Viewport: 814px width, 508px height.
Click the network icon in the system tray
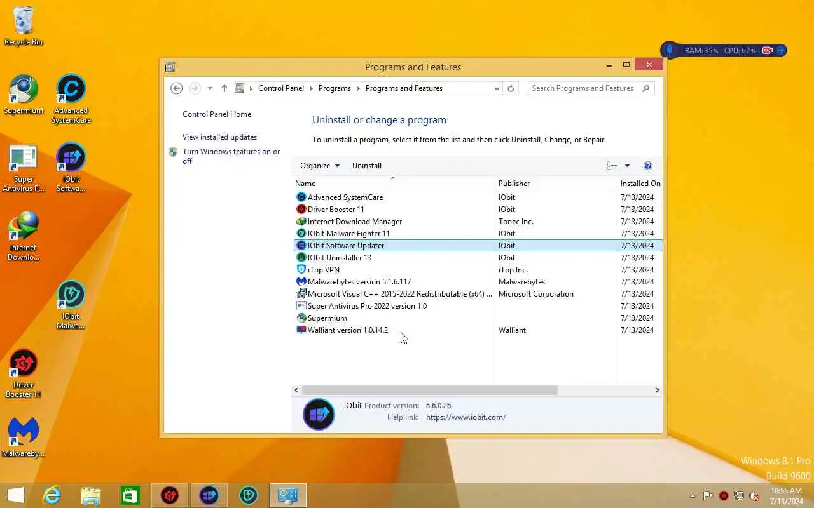click(739, 496)
